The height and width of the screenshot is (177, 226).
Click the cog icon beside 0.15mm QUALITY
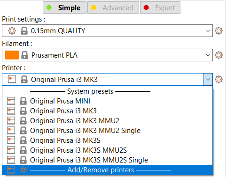12,31
